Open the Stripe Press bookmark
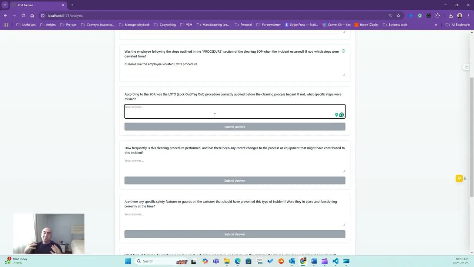This screenshot has width=474, height=267. [301, 25]
